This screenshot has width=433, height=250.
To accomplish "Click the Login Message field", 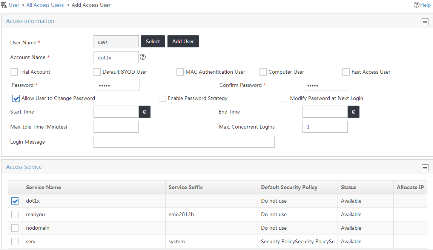I will click(184, 142).
